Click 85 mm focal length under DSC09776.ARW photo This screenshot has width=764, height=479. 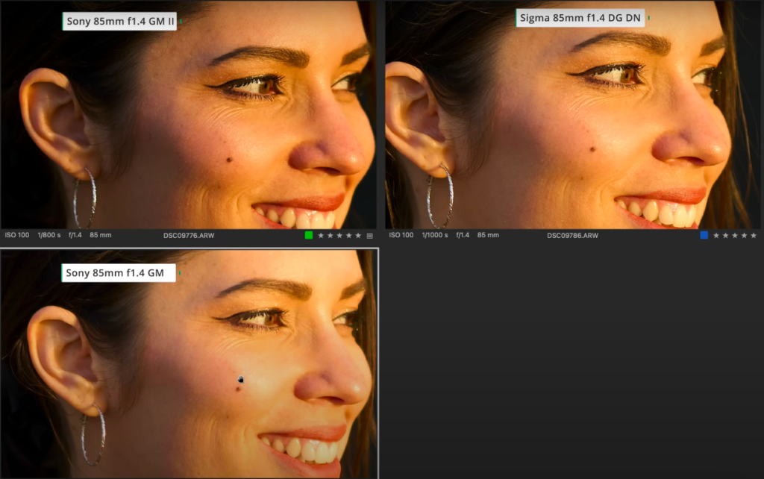click(101, 235)
